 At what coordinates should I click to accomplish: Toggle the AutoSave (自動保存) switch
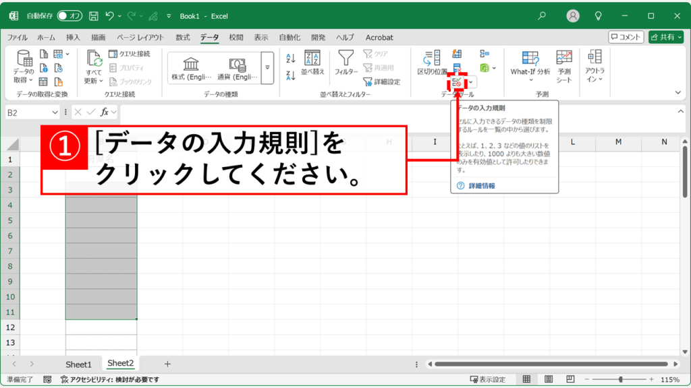click(x=70, y=16)
